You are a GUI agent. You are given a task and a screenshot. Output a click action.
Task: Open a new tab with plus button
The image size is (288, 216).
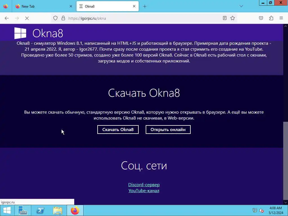[145, 6]
